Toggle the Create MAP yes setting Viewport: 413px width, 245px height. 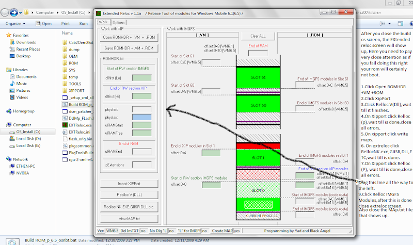pyautogui.click(x=237, y=231)
